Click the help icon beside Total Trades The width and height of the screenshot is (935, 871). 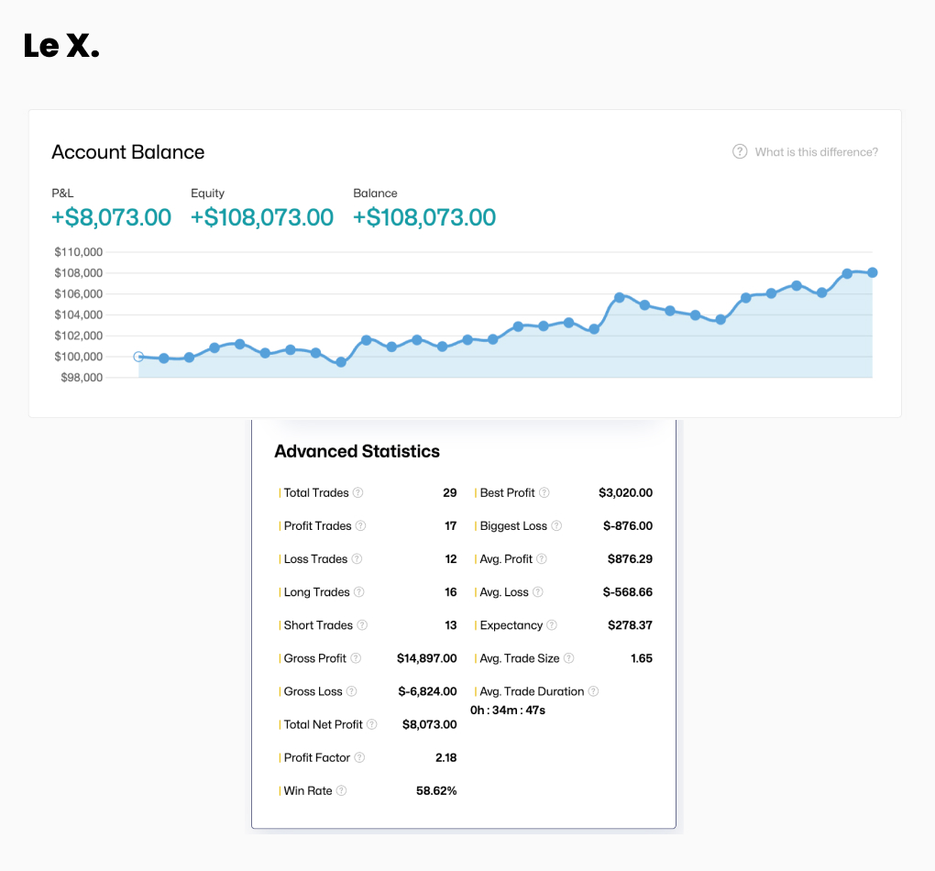(x=358, y=493)
